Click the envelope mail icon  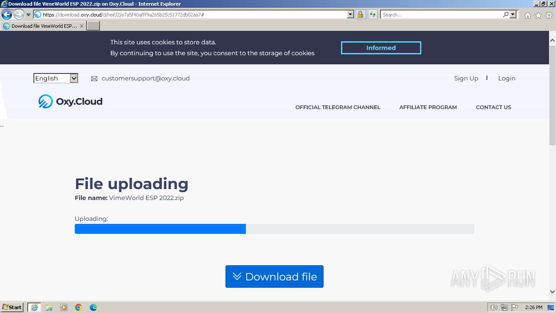[94, 79]
